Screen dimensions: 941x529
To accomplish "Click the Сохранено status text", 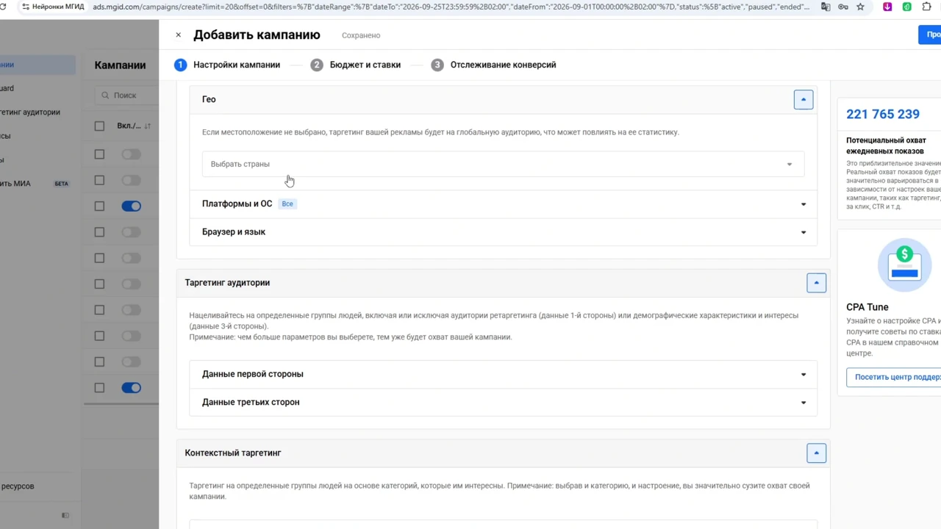I will coord(361,35).
